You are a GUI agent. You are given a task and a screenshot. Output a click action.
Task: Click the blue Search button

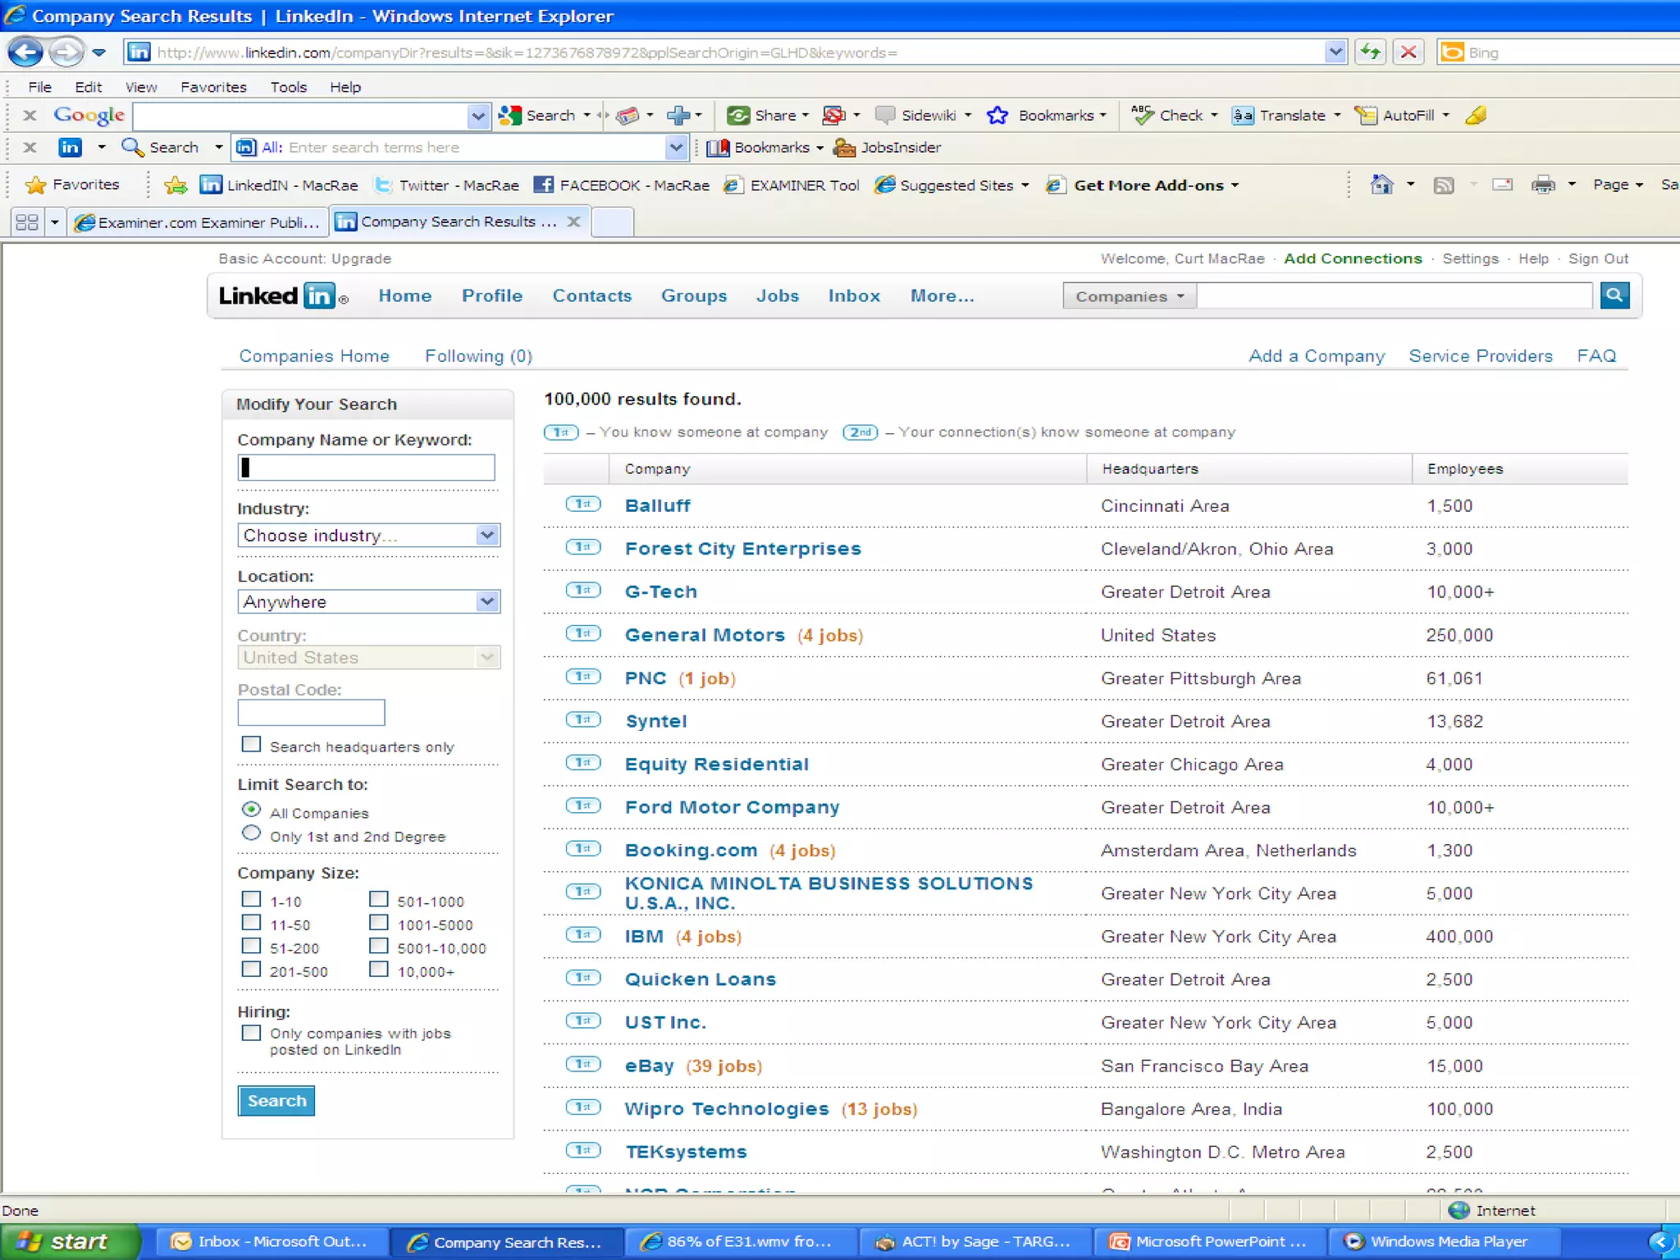coord(276,1101)
